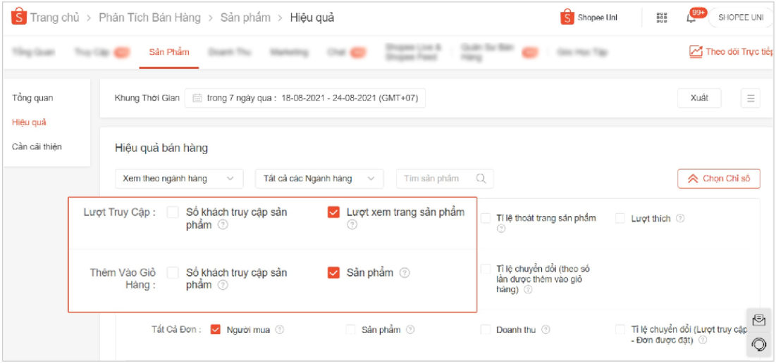Open the Tất cả các Ngành hàng dropdown
This screenshot has width=776, height=363.
(319, 179)
